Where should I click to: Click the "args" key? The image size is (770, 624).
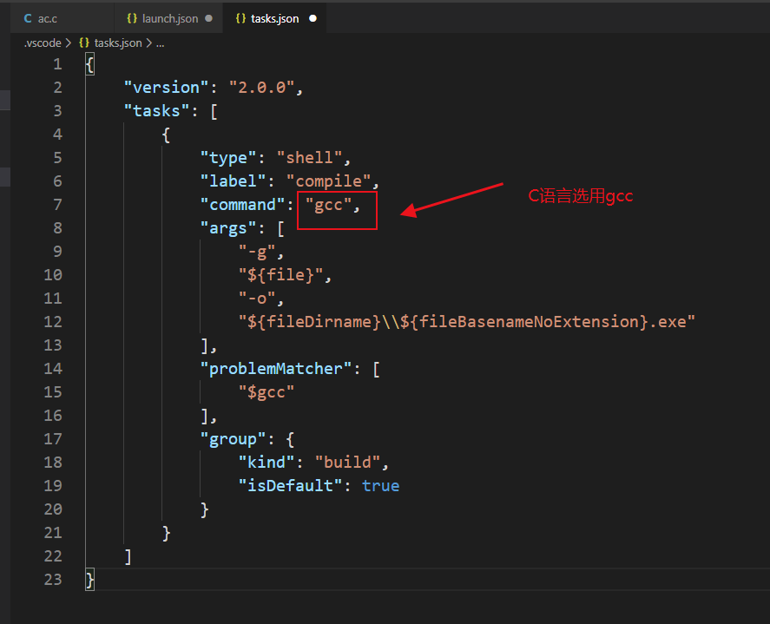tap(228, 228)
